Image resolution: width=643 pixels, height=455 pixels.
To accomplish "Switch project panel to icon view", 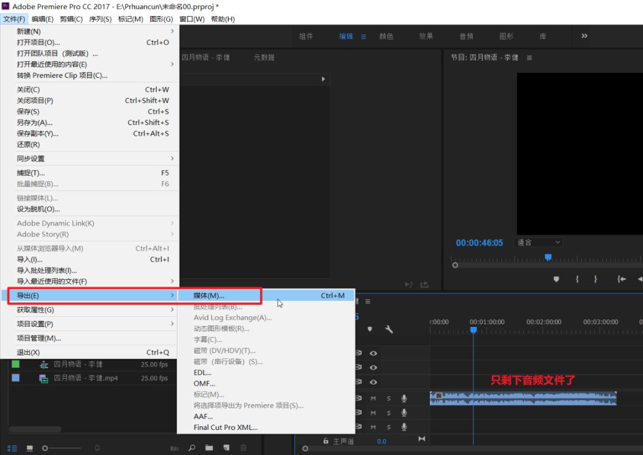I will pyautogui.click(x=29, y=448).
